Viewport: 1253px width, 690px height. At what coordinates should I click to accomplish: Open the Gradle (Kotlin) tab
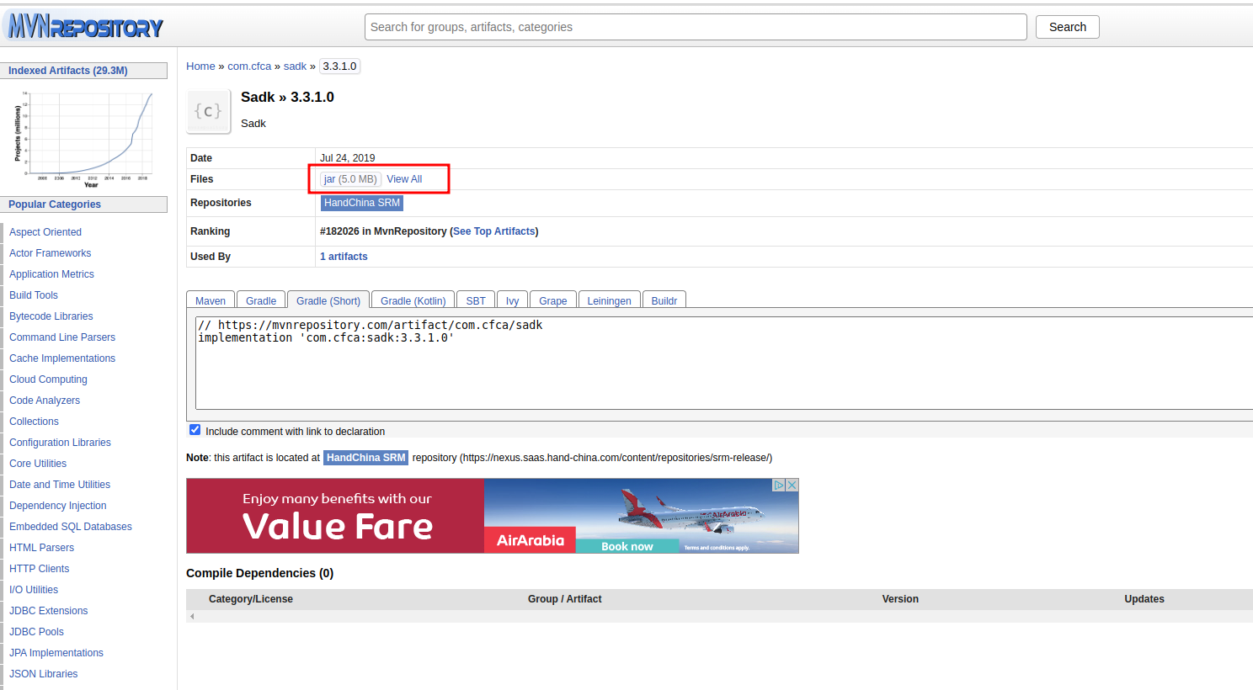click(413, 300)
